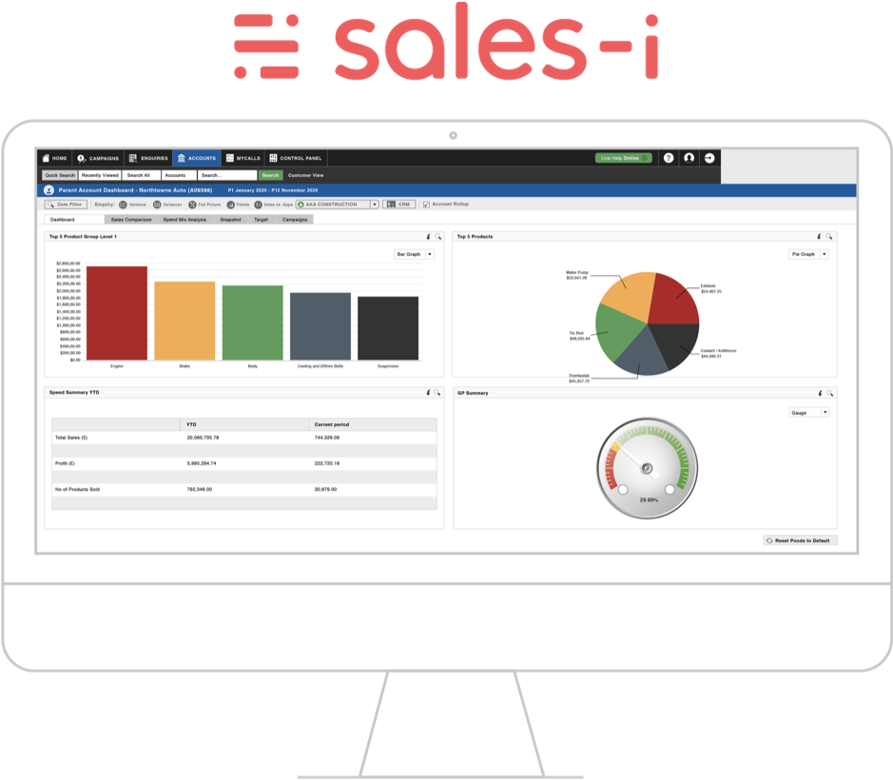893x780 pixels.
Task: Select the Accounts nav item
Action: tap(197, 158)
